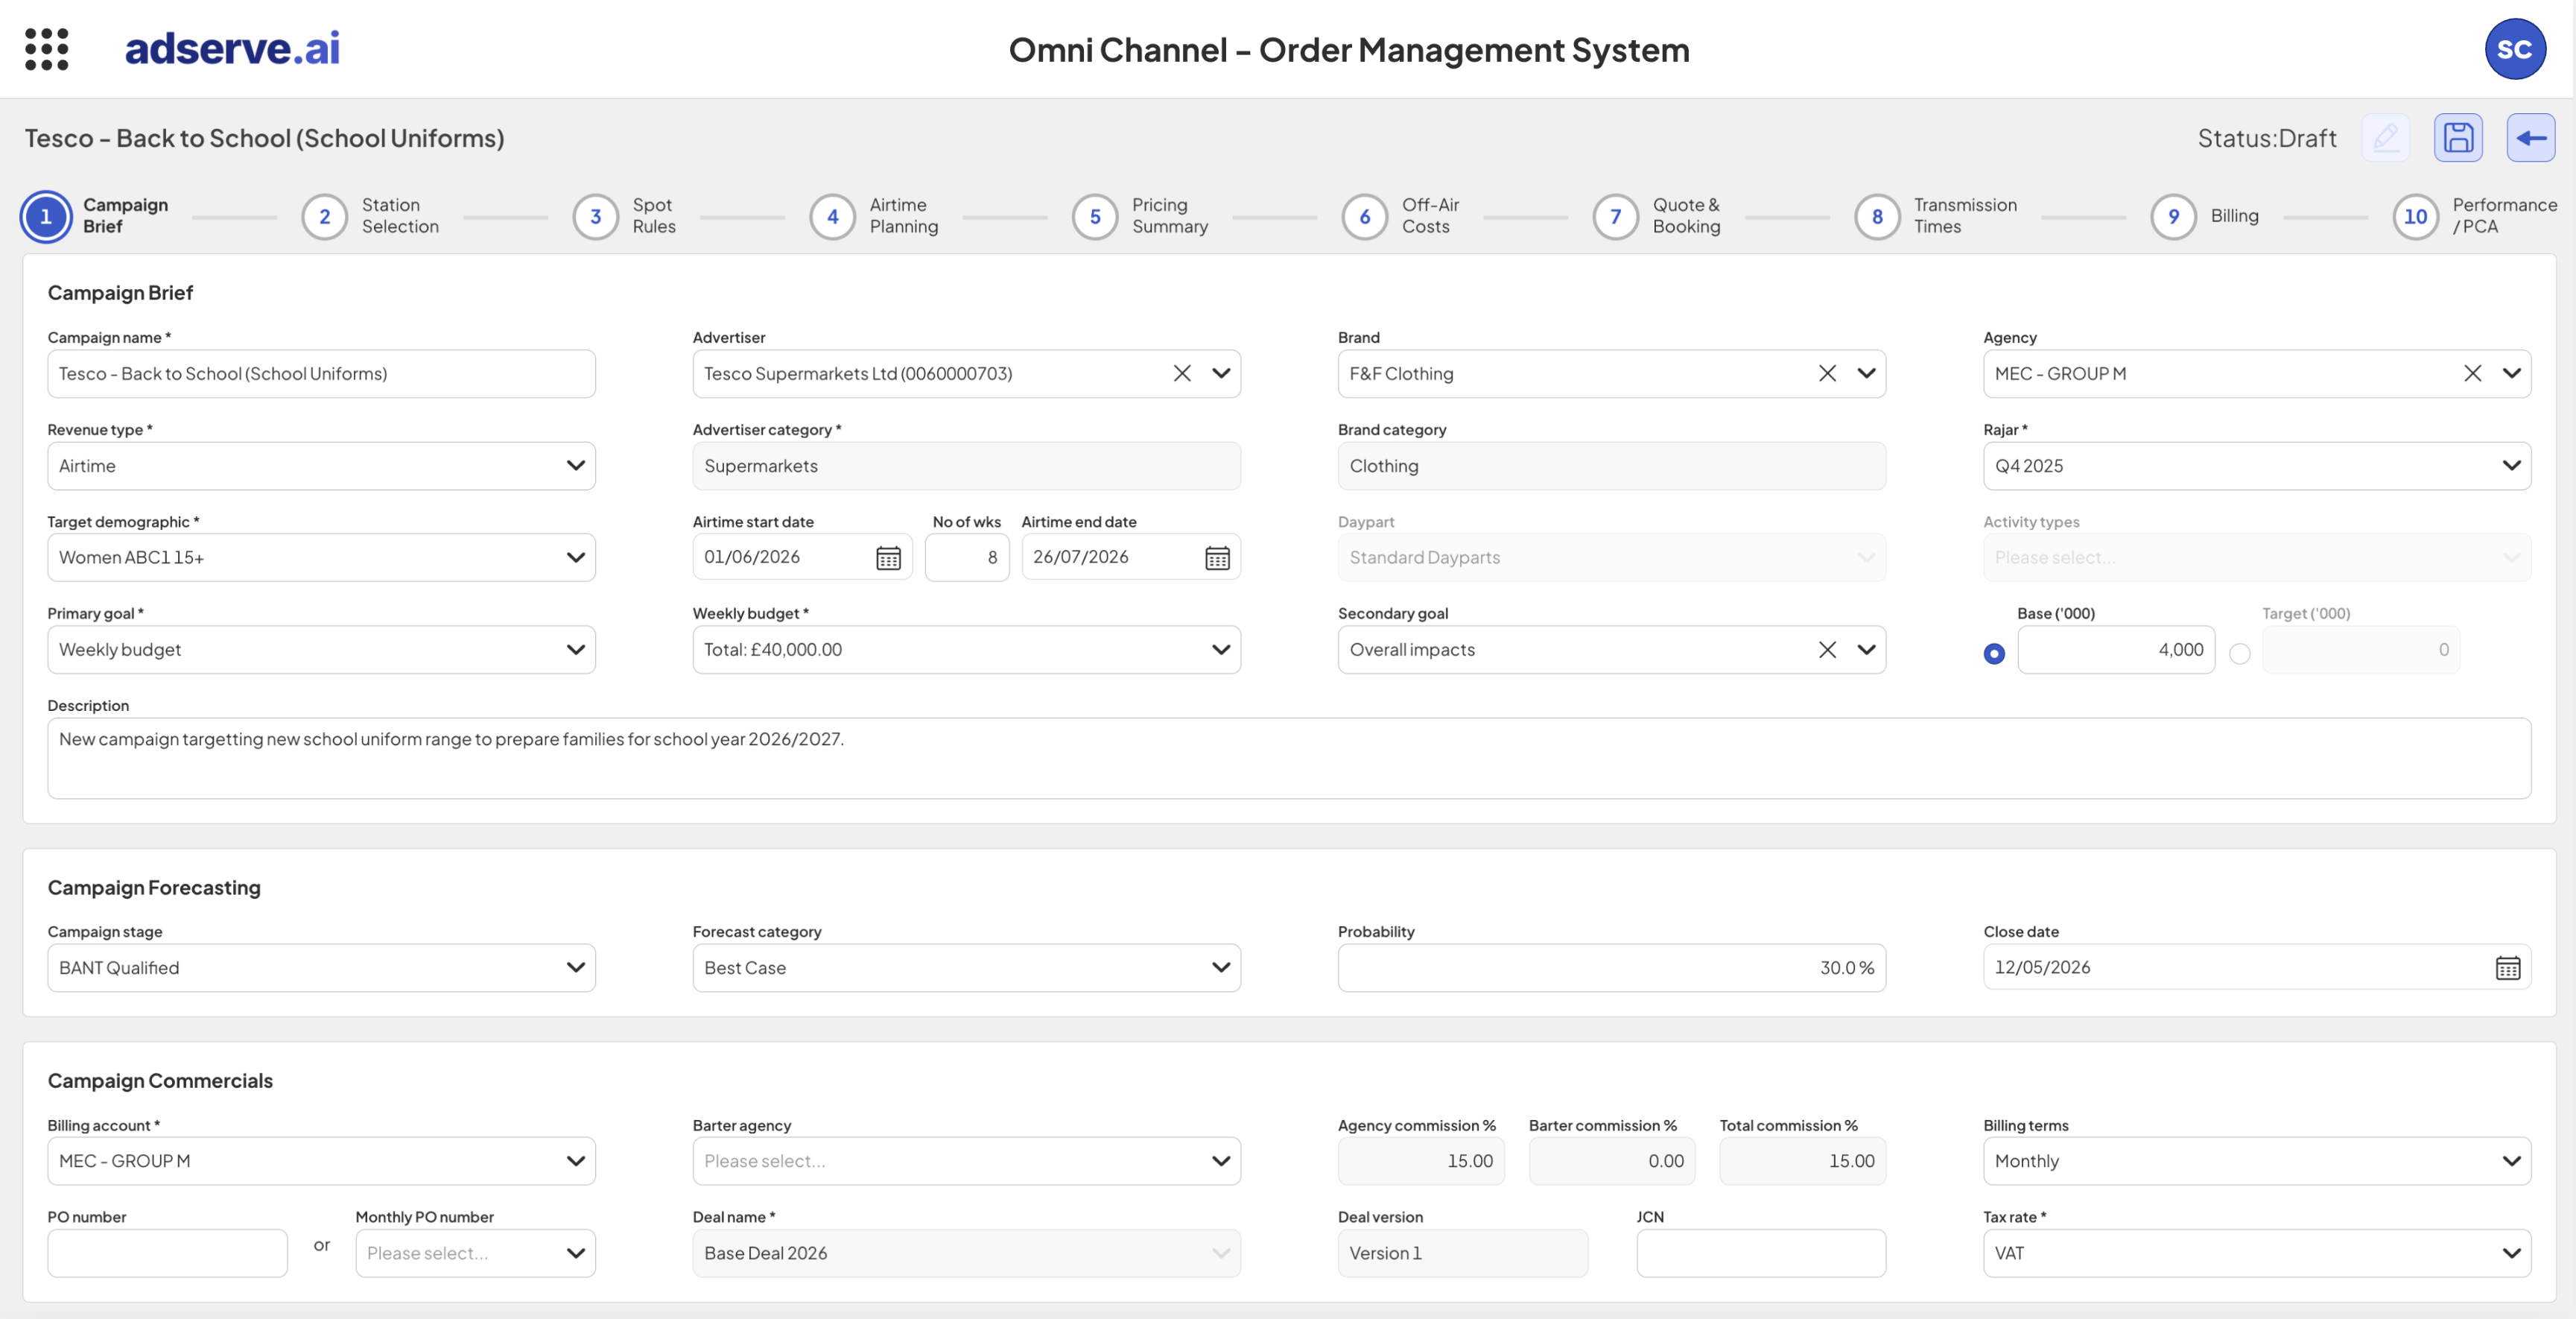The image size is (2576, 1319).
Task: Click the Close date field
Action: (x=2256, y=967)
